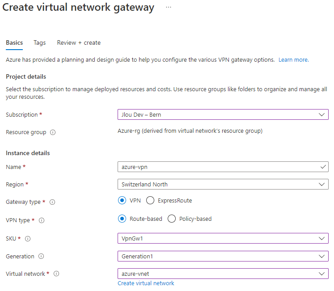Viewport: 334px width, 291px height.
Task: Choose Policy-based VPN type
Action: [x=172, y=219]
